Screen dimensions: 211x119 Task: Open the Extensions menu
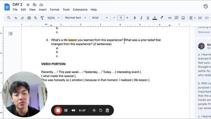pyautogui.click(x=80, y=10)
